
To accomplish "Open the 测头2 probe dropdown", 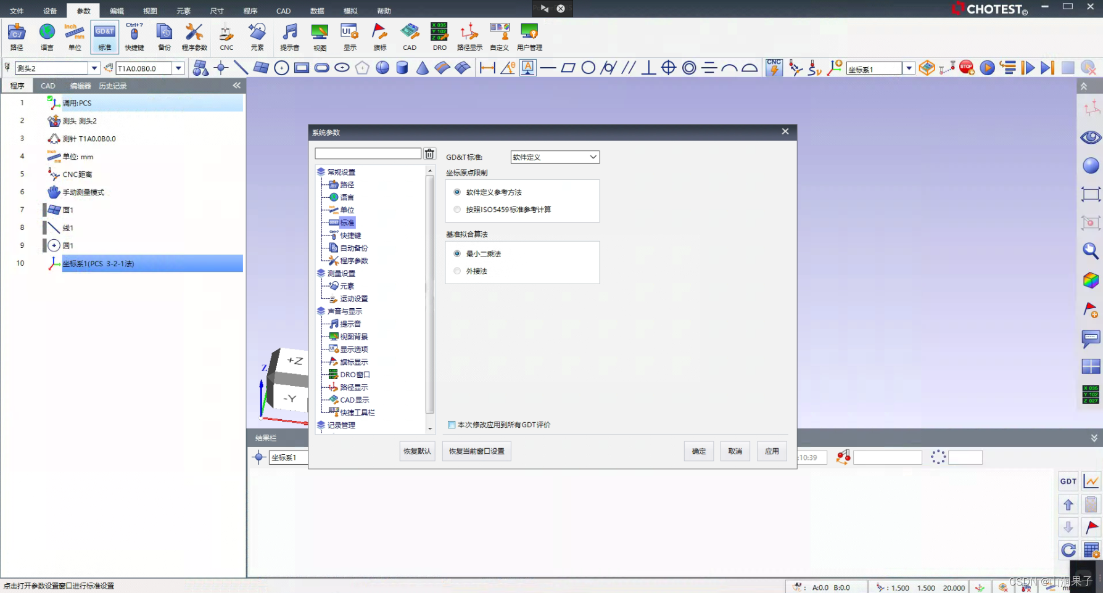I will pyautogui.click(x=94, y=67).
